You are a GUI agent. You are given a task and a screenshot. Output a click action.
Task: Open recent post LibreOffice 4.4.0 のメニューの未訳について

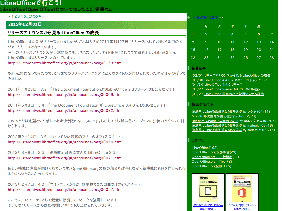coord(236,80)
